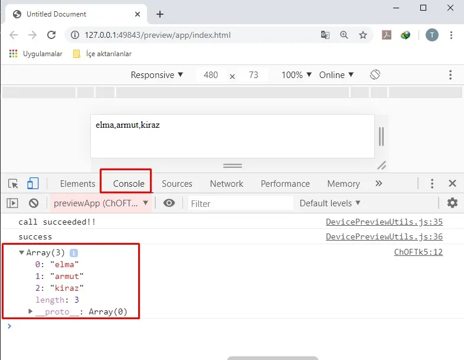Open the Responsive device dropdown

coord(157,75)
